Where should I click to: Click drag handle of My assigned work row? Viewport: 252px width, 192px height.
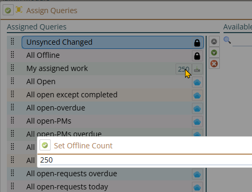coord(12,68)
